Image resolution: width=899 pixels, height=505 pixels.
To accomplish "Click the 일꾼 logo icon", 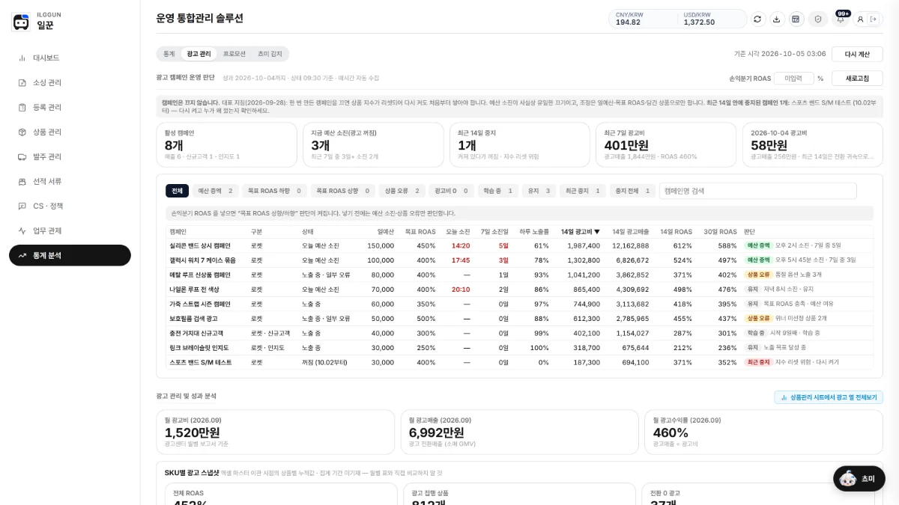I will (x=21, y=21).
